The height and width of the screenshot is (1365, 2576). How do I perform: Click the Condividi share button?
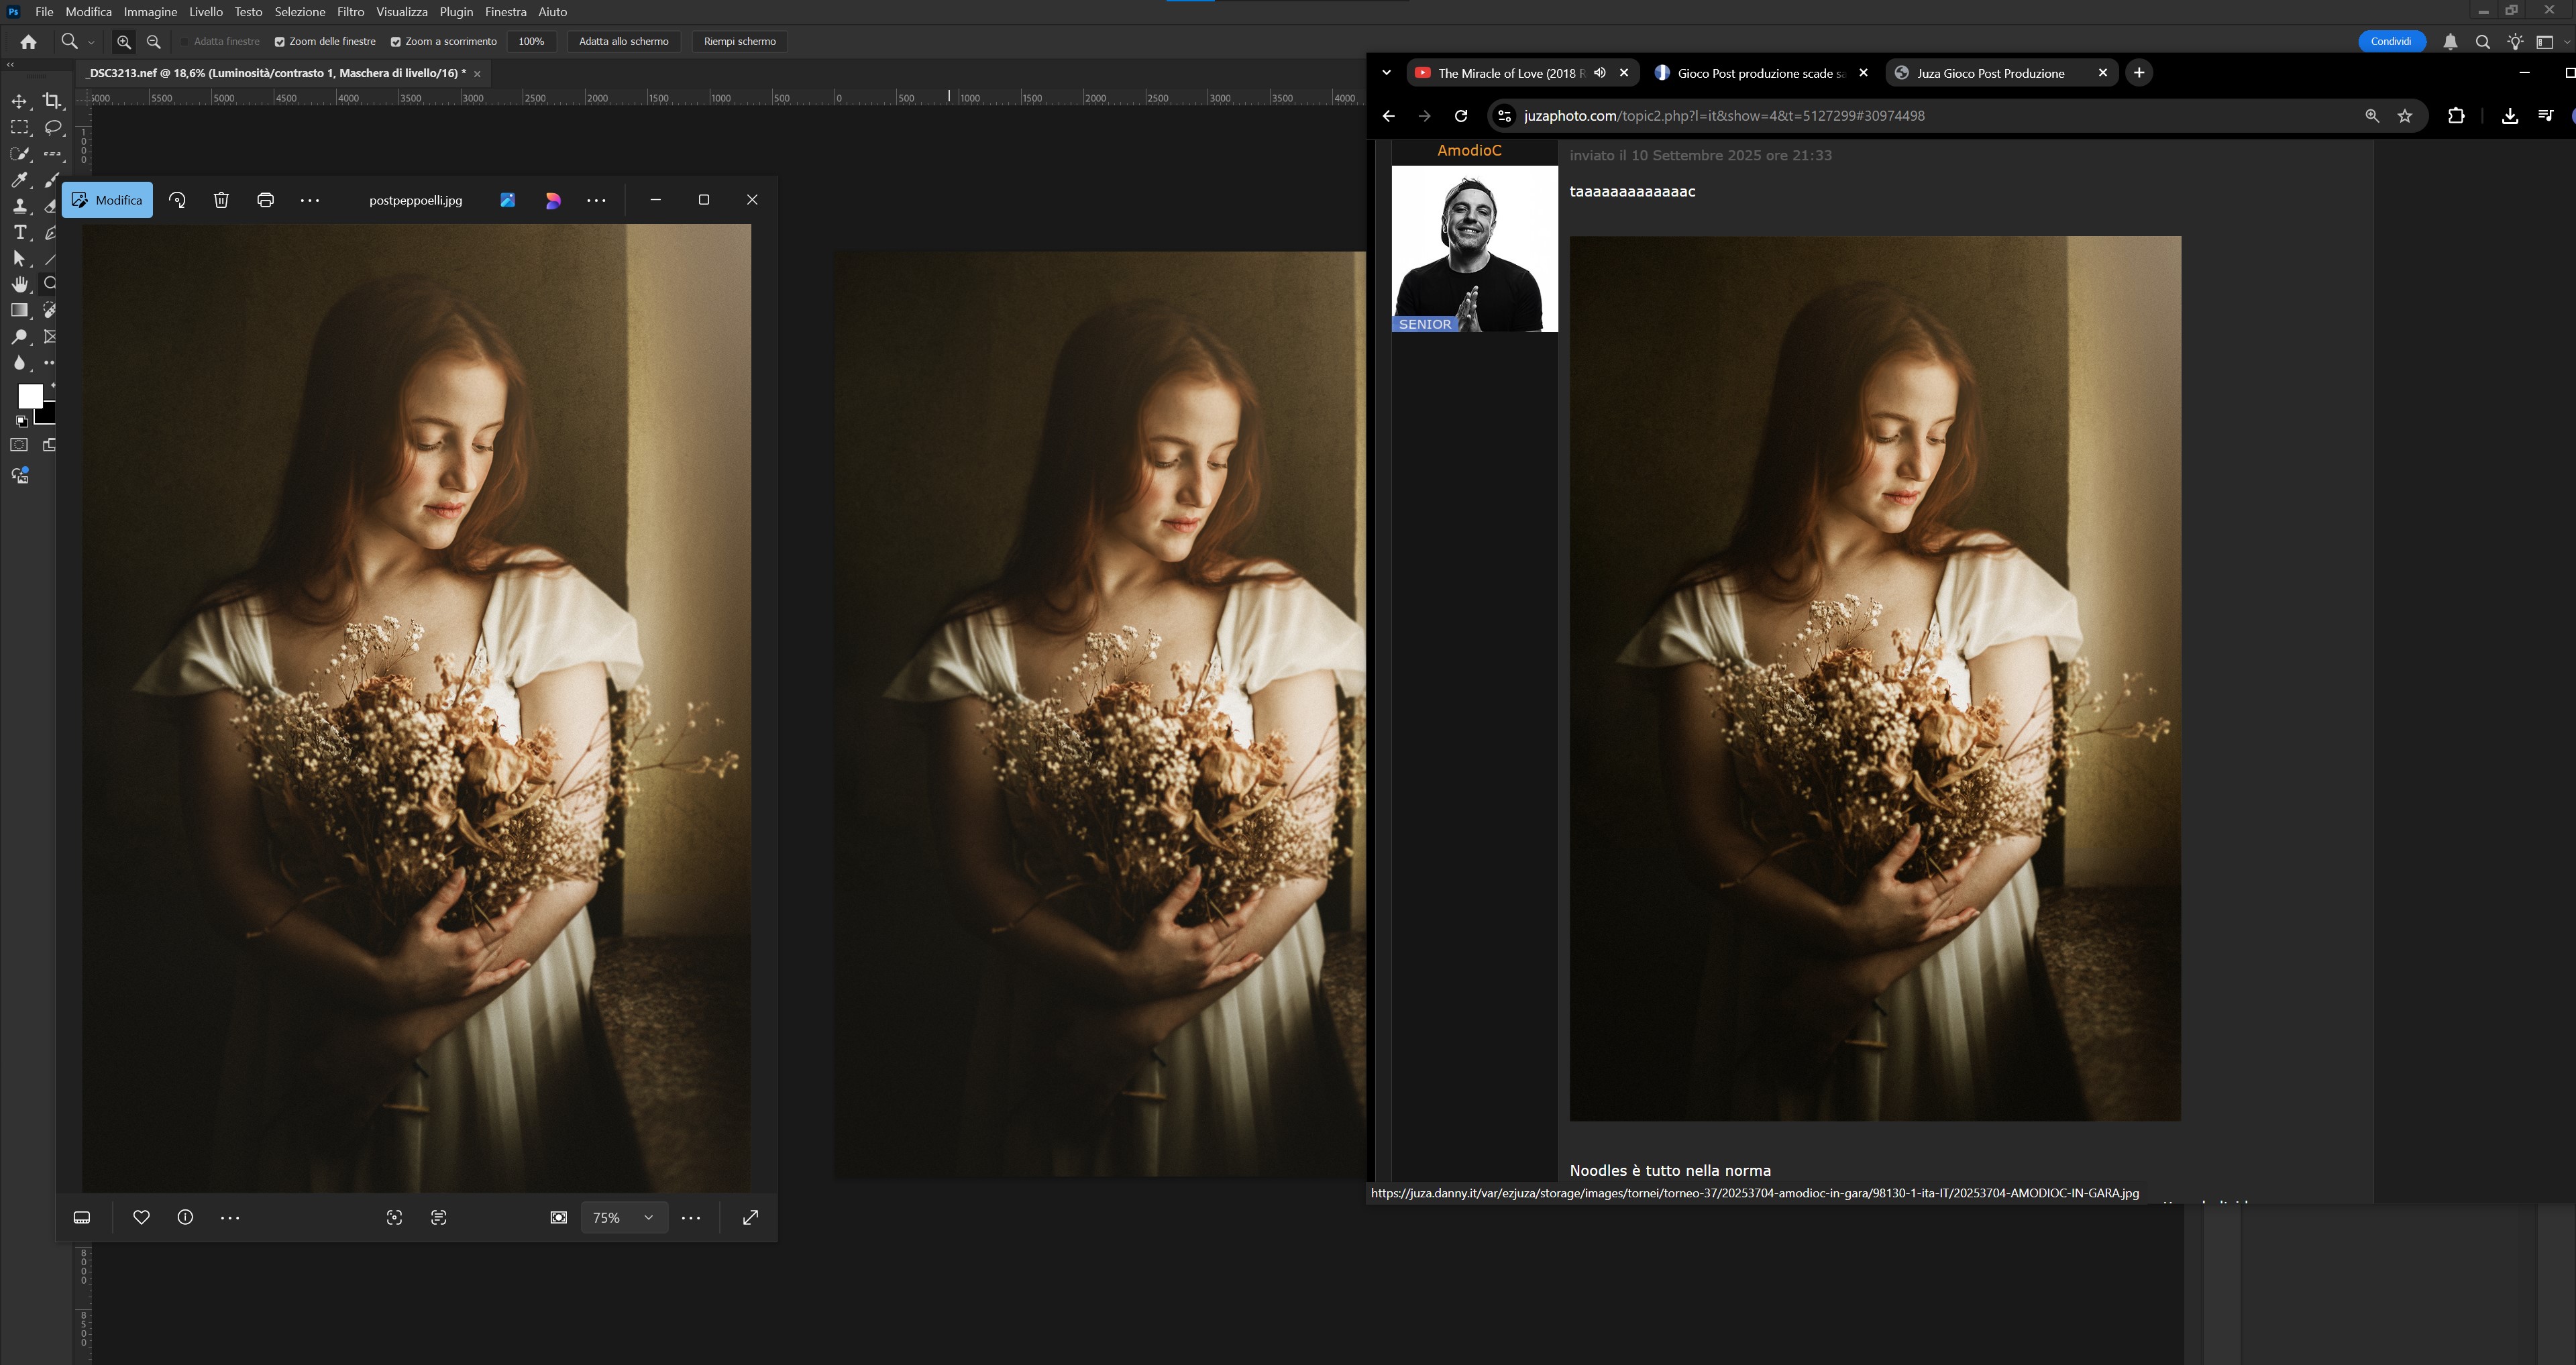[2390, 42]
